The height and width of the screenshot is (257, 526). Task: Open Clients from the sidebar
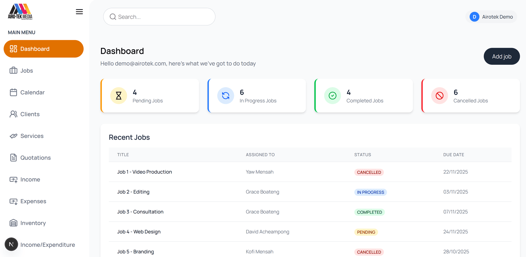(30, 114)
